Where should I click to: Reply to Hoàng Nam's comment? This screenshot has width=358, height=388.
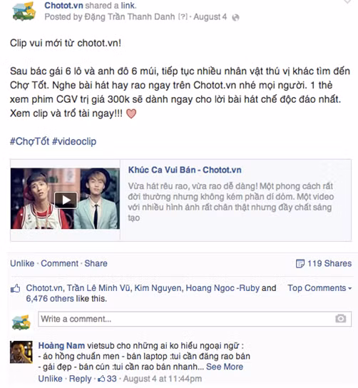click(81, 379)
